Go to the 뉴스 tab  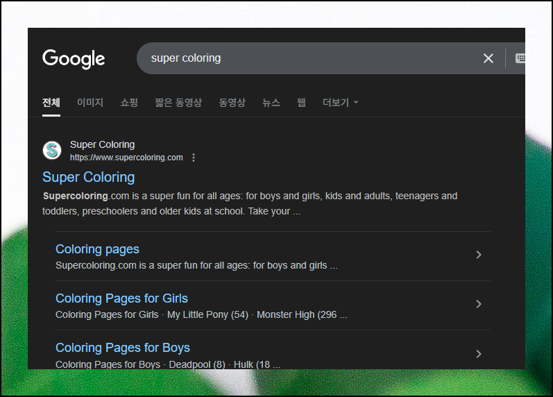pyautogui.click(x=271, y=103)
